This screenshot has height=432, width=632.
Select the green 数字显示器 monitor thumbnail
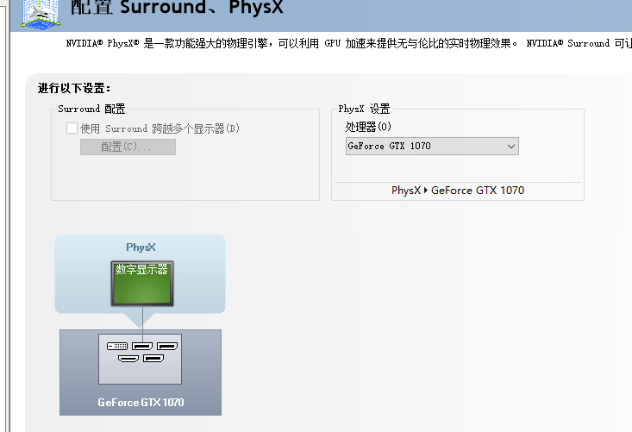coord(142,284)
